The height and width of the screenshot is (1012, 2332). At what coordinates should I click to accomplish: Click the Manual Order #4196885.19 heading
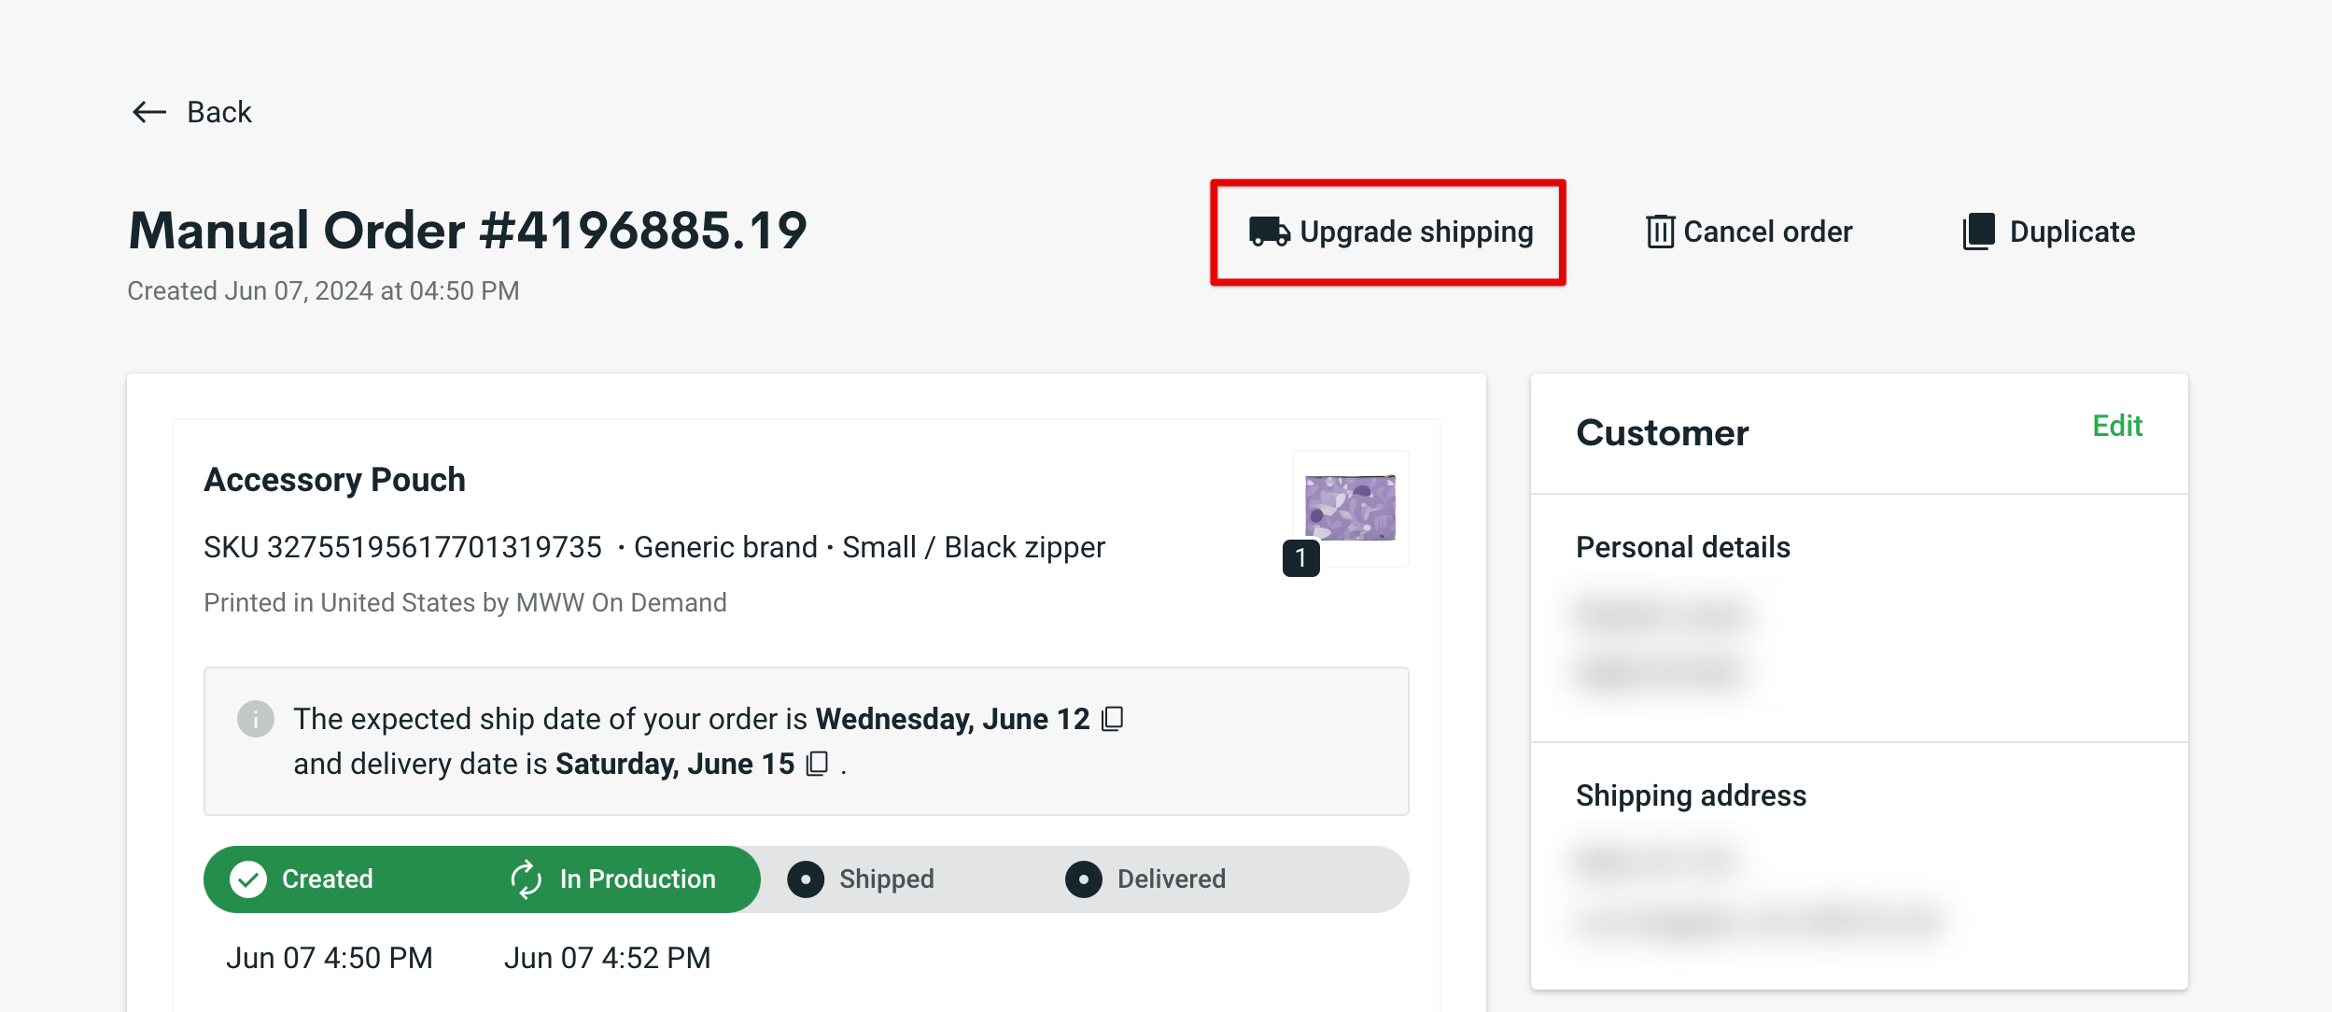click(x=467, y=229)
